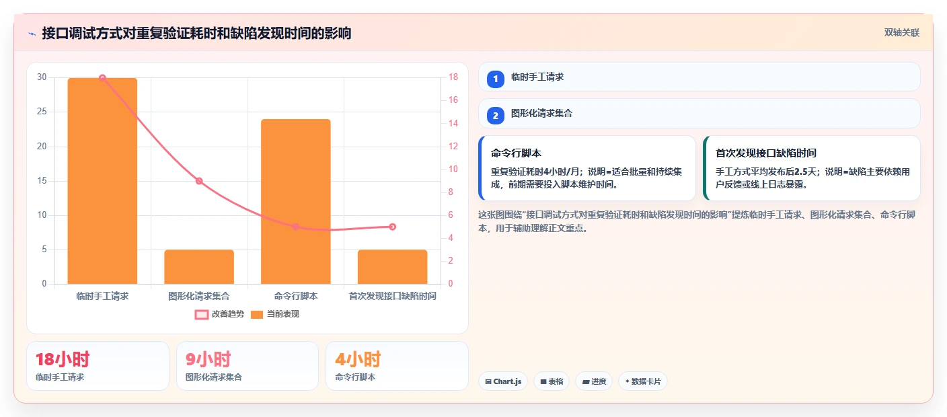Viewport: 947px width, 417px height.
Task: Open list item 1 临时手工请求
Action: click(x=699, y=77)
